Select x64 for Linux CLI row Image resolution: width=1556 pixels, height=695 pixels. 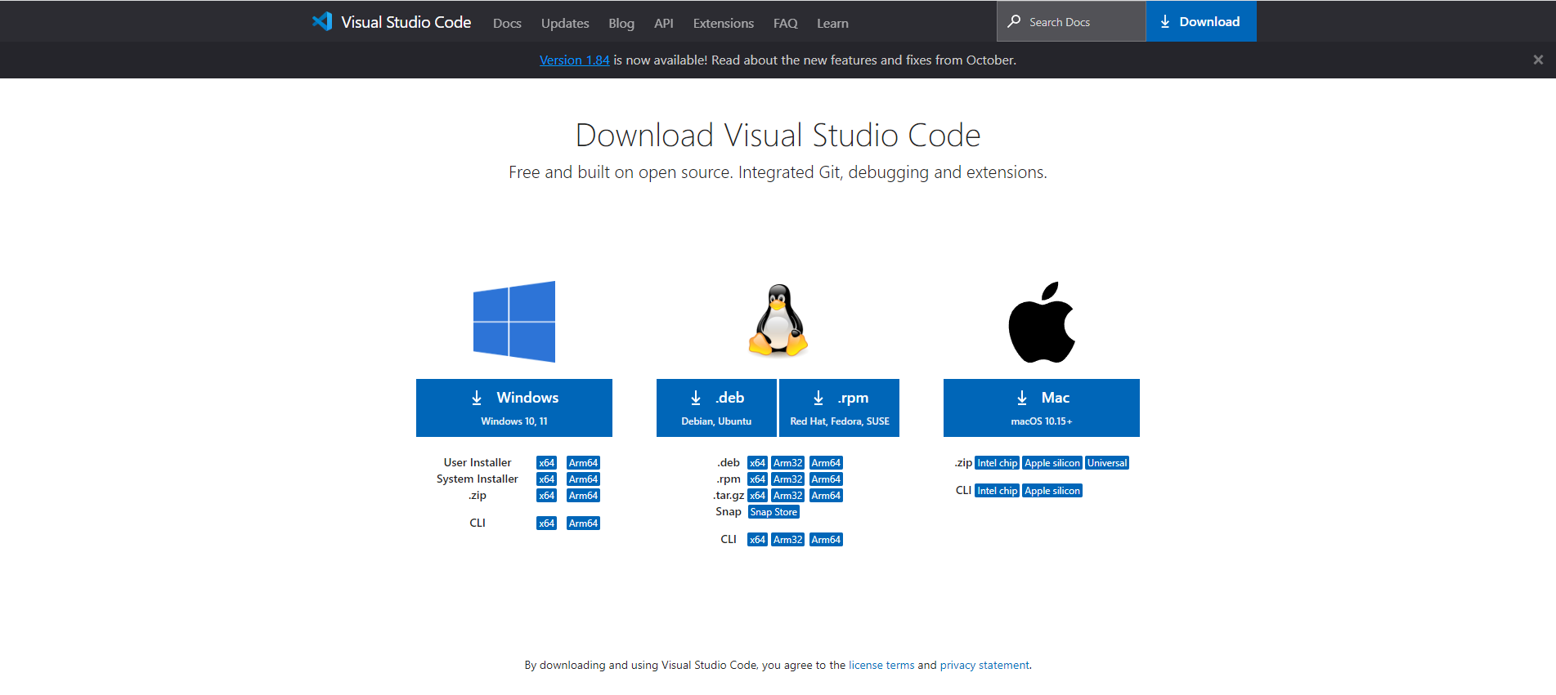pos(758,540)
